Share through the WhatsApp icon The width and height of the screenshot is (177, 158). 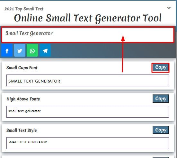pos(32,50)
